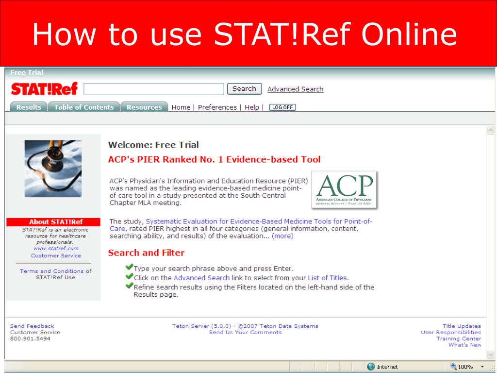Click the scroll up arrow
Viewport: 497px width, 373px height.
coord(490,130)
